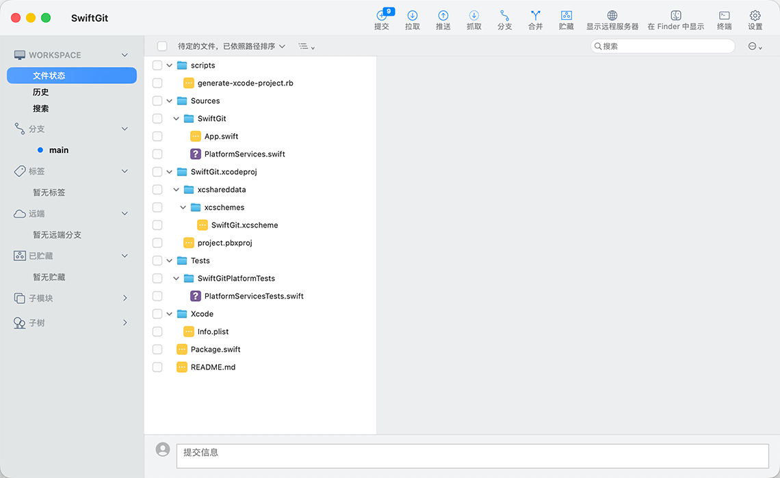The width and height of the screenshot is (780, 478).
Task: Click the modified-status icon of generate-xcode-project.rb
Action: (x=189, y=83)
